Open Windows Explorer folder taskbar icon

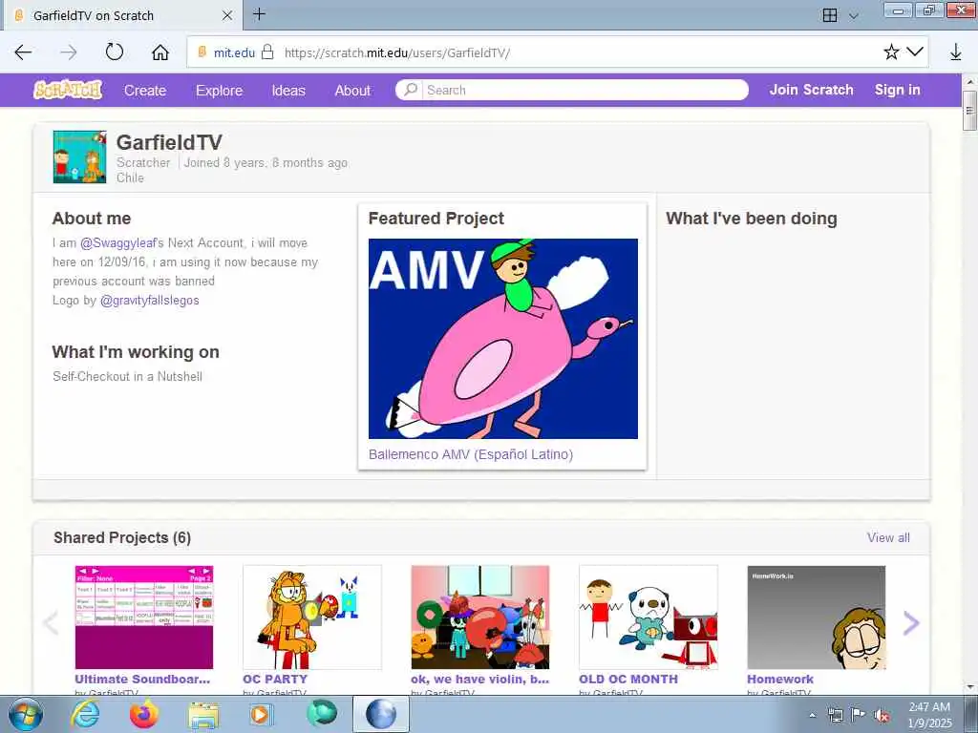pyautogui.click(x=203, y=715)
